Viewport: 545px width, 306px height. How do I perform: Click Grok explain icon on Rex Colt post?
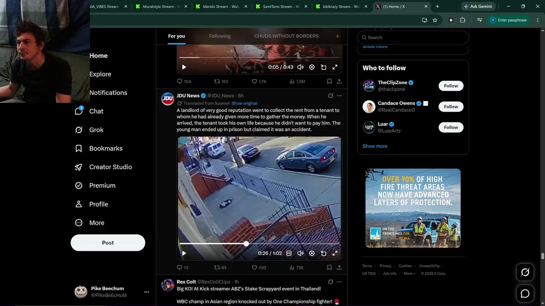pos(330,282)
